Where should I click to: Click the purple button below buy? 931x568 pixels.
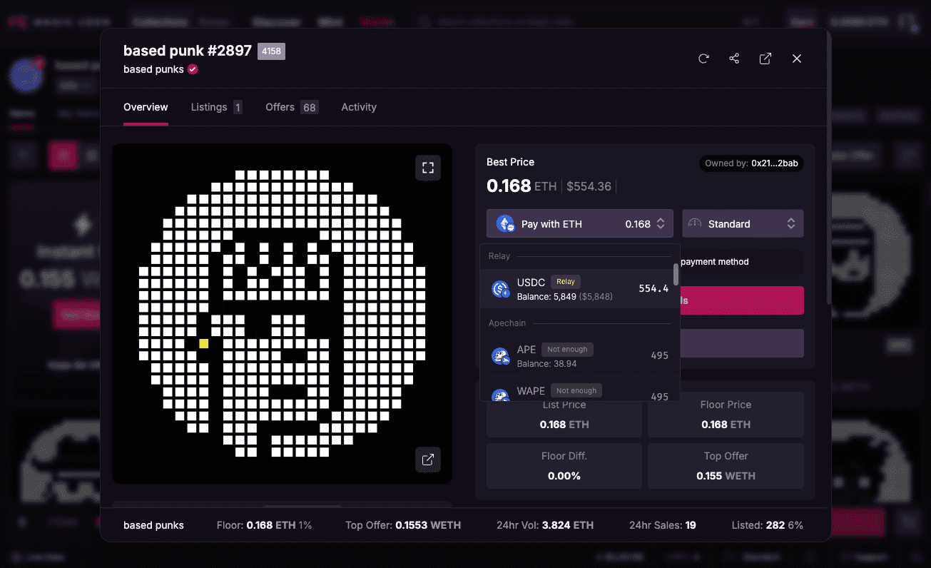click(742, 343)
